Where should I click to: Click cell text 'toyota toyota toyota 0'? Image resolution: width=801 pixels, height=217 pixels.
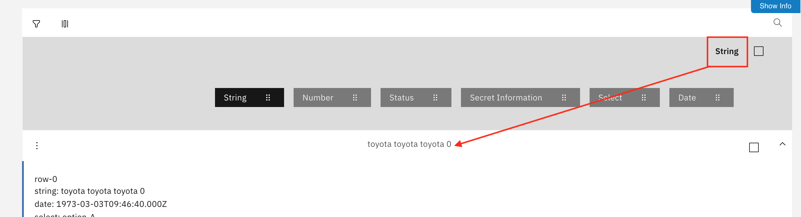coord(409,144)
